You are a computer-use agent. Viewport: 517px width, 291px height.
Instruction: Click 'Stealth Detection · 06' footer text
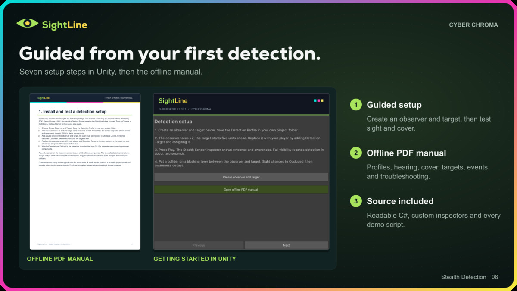(470, 277)
